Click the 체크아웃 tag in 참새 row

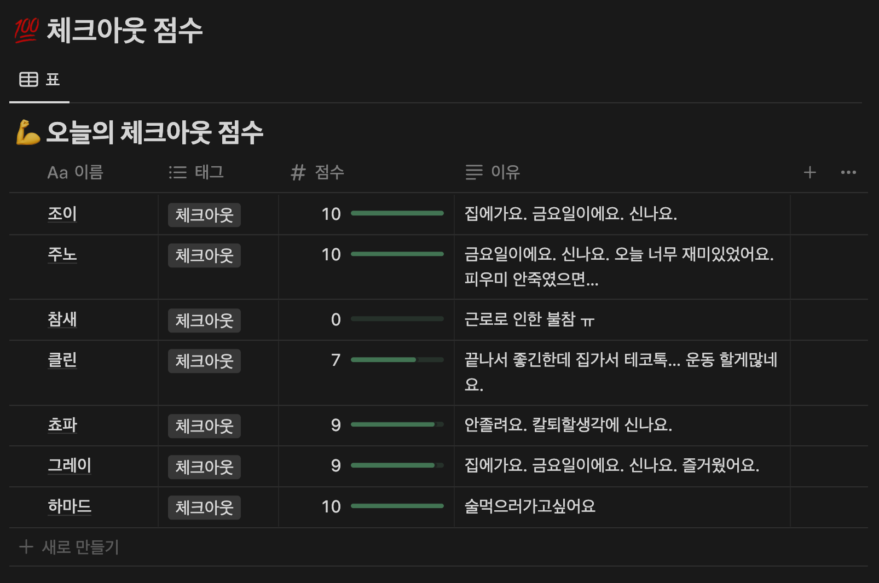tap(204, 320)
